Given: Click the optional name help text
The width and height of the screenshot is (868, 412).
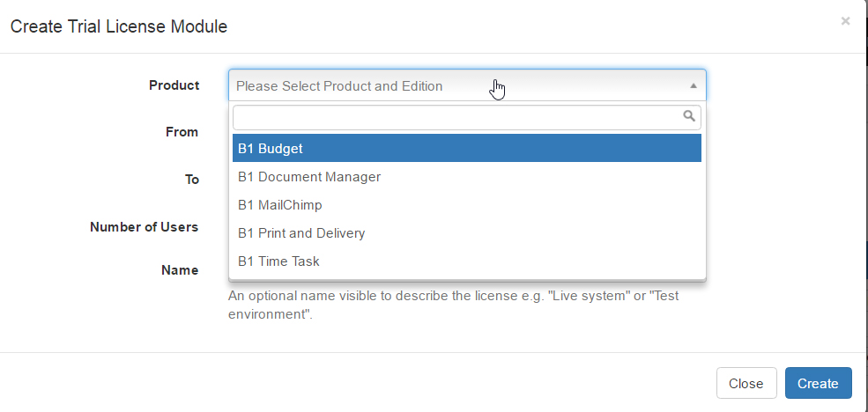Looking at the screenshot, I should pyautogui.click(x=453, y=305).
